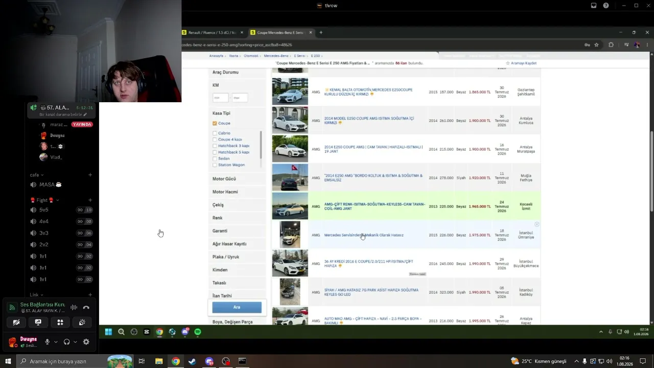Image resolution: width=654 pixels, height=368 pixels.
Task: Click the minimum KM input field
Action: (220, 97)
